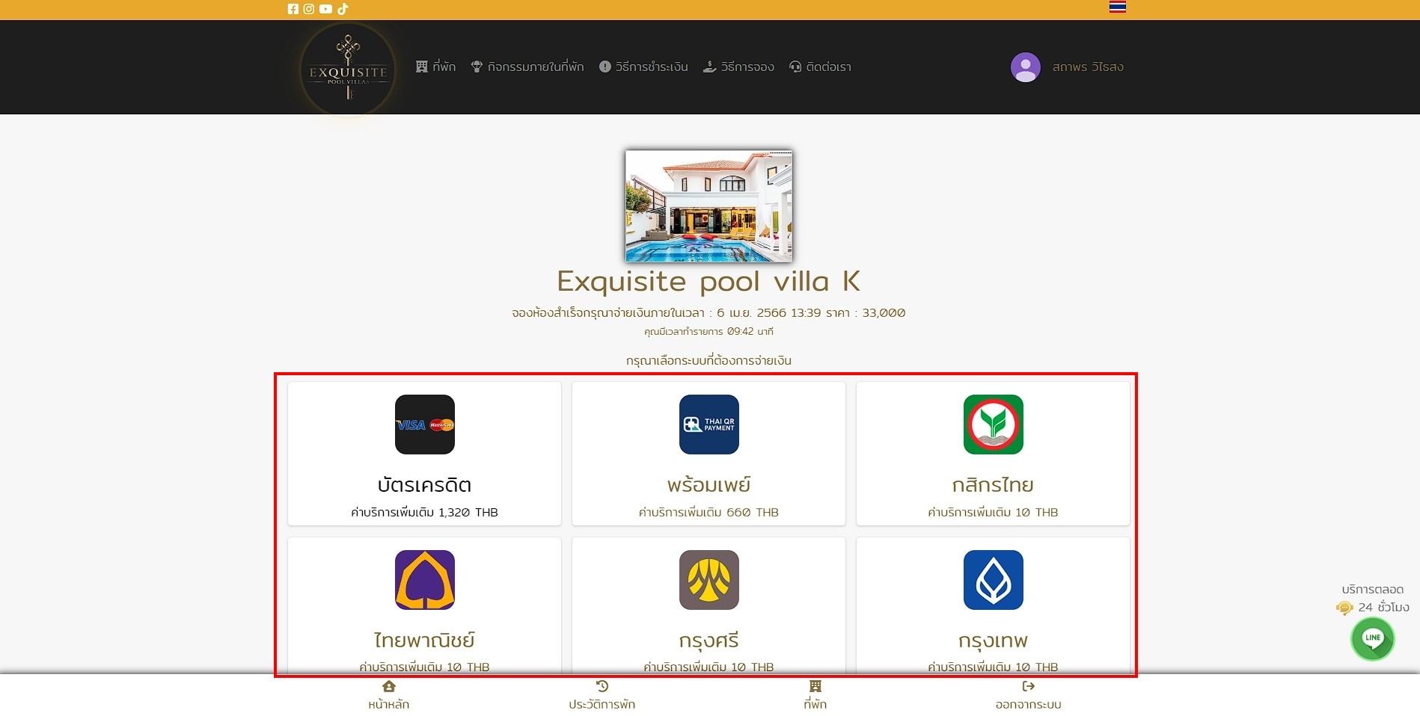
Task: Open the YouTube social icon
Action: 325,9
